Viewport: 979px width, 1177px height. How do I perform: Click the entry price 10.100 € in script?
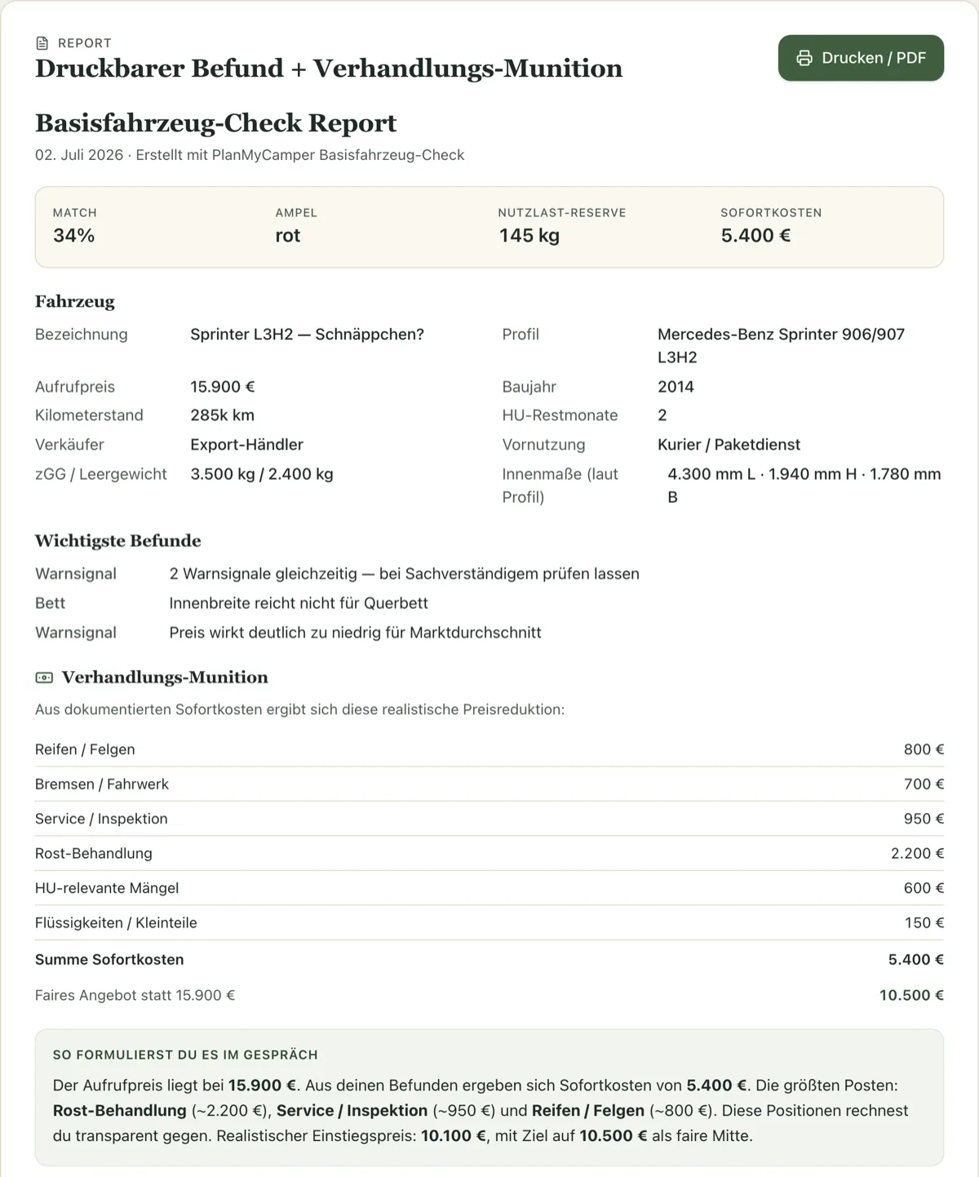(454, 1136)
